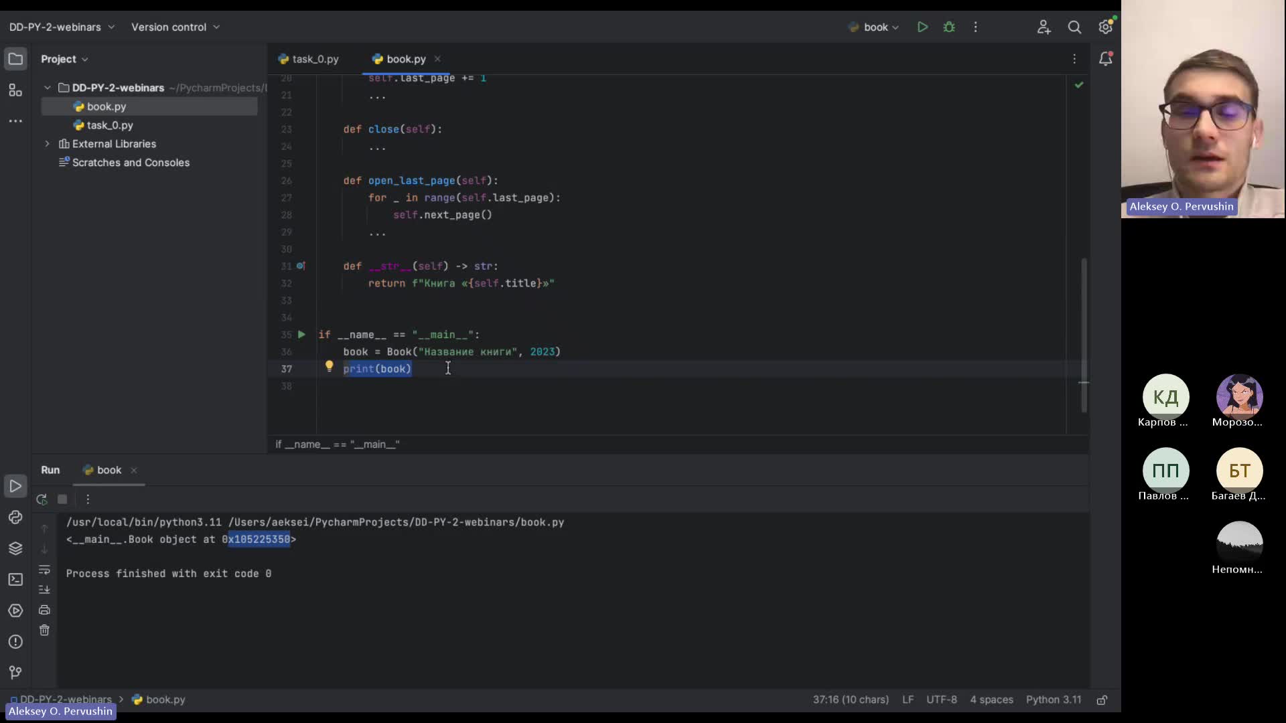Click the Павлов participant avatar
The width and height of the screenshot is (1286, 723).
coord(1165,471)
